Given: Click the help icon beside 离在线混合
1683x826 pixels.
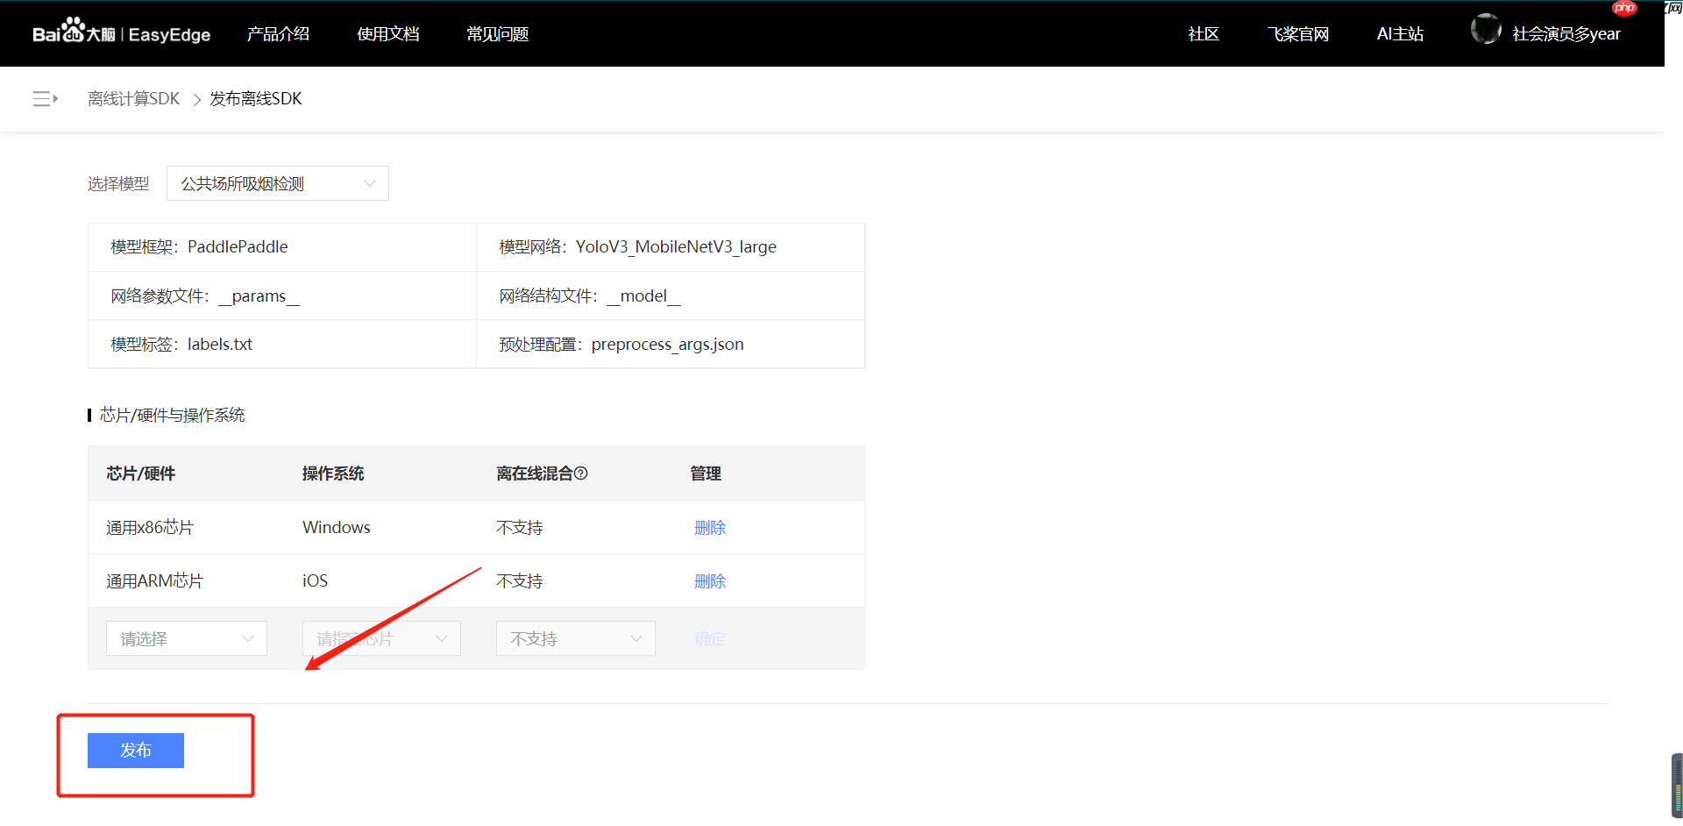Looking at the screenshot, I should [583, 473].
